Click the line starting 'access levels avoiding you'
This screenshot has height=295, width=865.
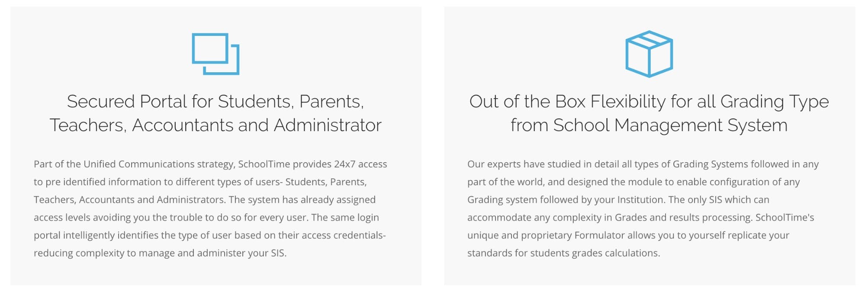206,218
